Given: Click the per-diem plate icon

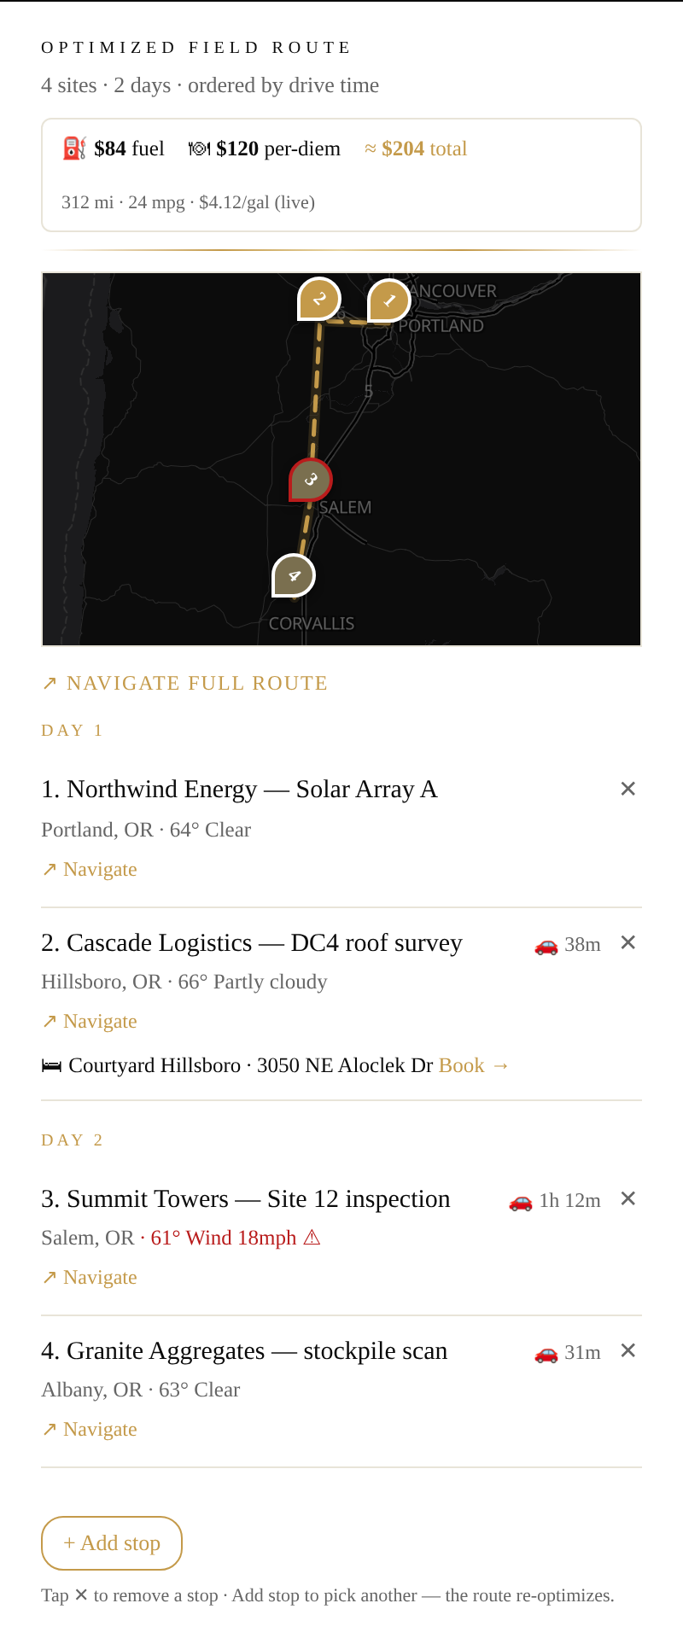Looking at the screenshot, I should tap(199, 149).
